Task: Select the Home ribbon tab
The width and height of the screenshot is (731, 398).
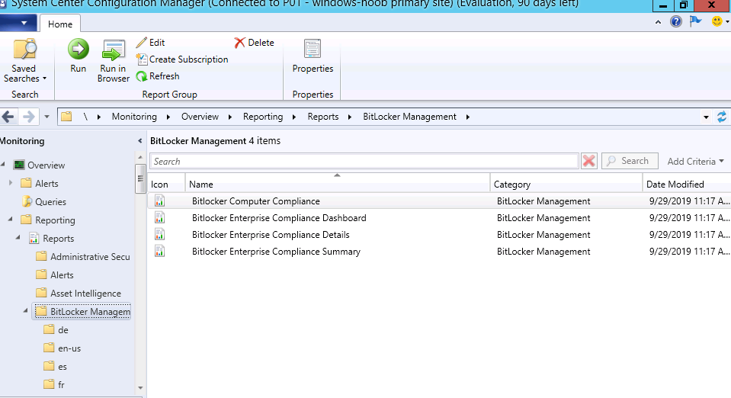Action: (x=60, y=24)
